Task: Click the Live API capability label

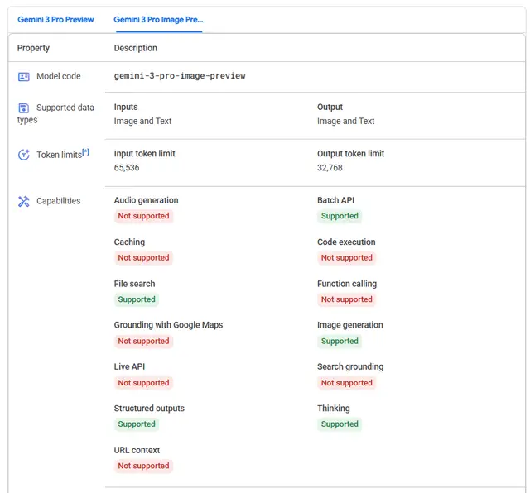Action: pyautogui.click(x=129, y=366)
